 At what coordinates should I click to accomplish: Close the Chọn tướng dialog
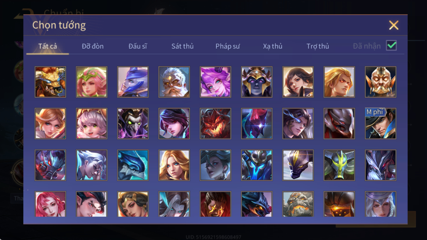pyautogui.click(x=394, y=25)
